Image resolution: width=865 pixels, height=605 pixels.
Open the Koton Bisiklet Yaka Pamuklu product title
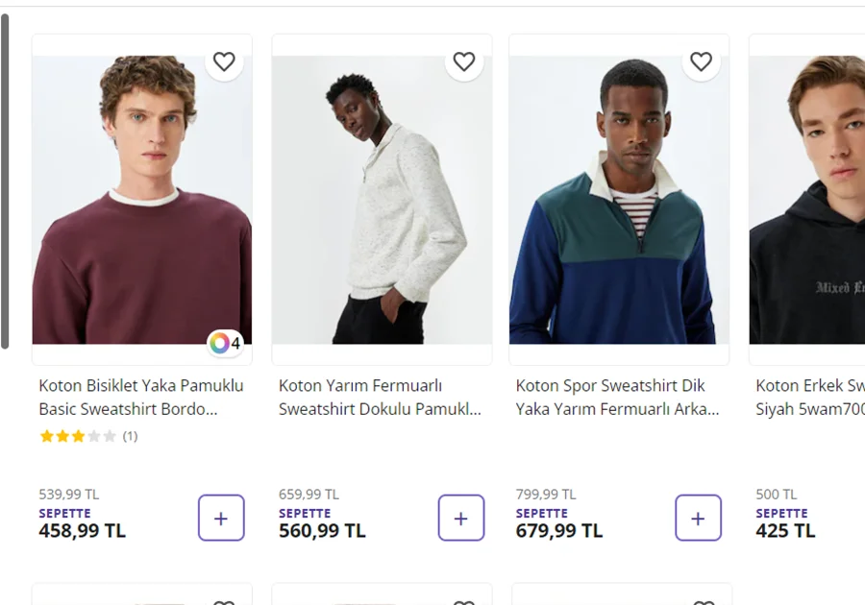[140, 397]
